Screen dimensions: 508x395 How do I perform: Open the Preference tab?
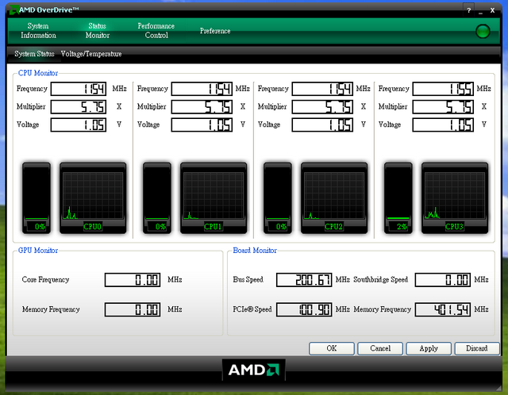coord(215,31)
